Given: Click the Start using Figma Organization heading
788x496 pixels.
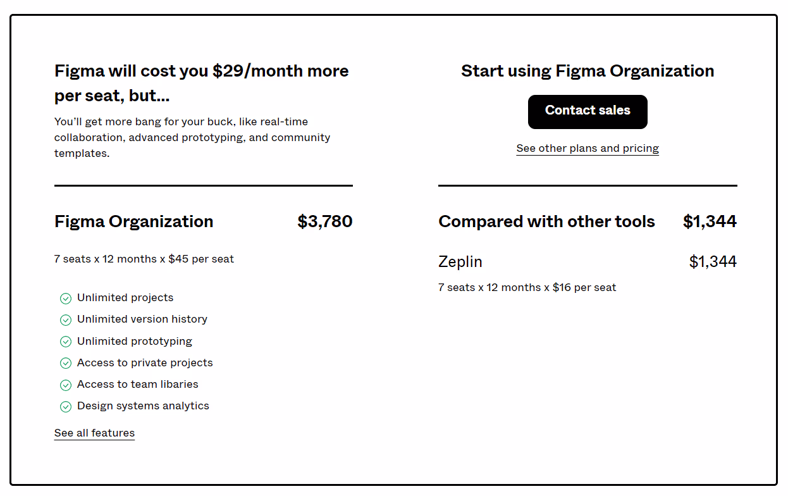Looking at the screenshot, I should coord(588,71).
